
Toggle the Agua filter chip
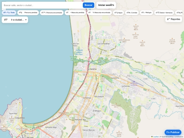(118, 13)
